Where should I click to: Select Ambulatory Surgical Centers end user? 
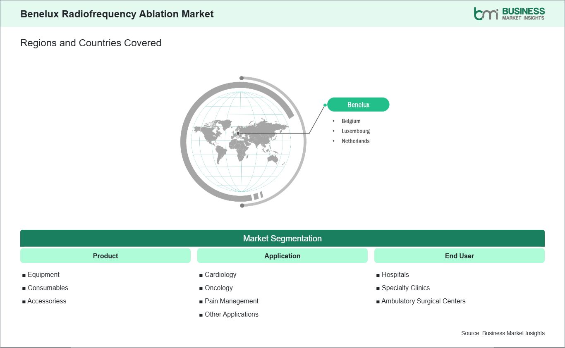424,301
